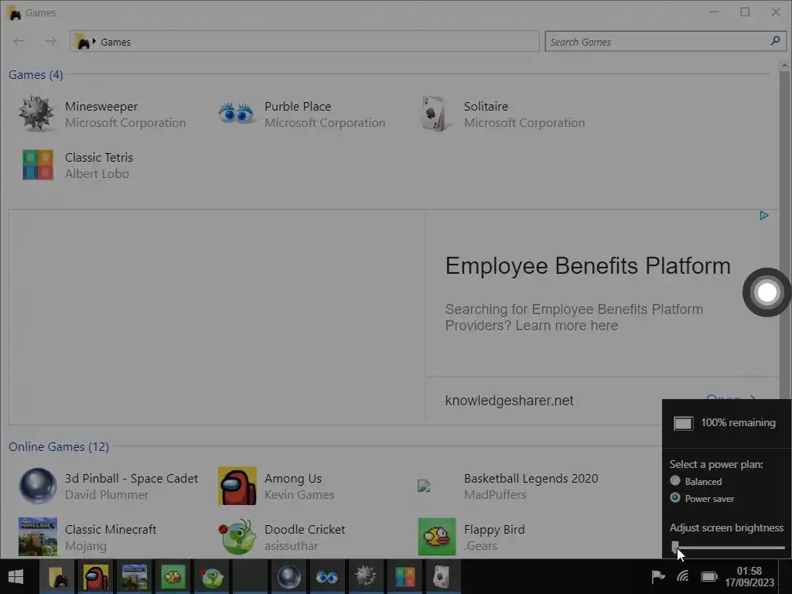Open the Purble Place eyes icon
Image resolution: width=792 pixels, height=594 pixels.
point(236,113)
